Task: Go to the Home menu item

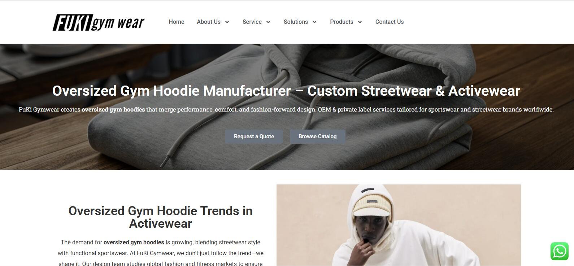Action: pyautogui.click(x=177, y=22)
